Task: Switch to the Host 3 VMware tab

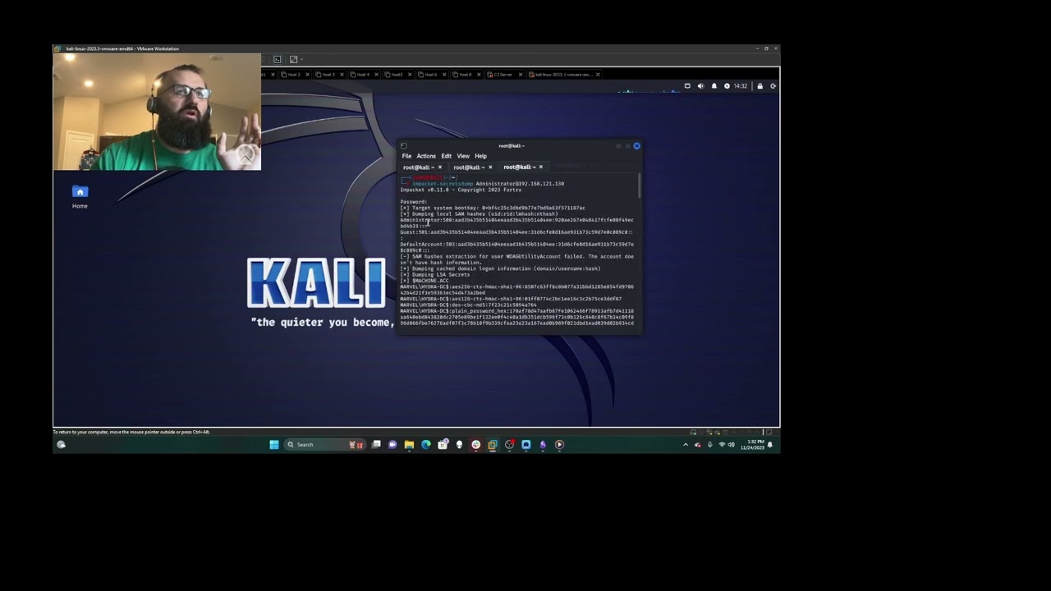Action: (x=328, y=75)
